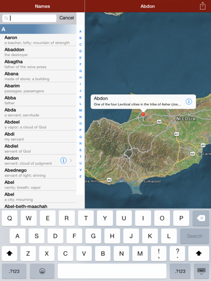This screenshot has height=281, width=211.
Task: Select the Abana name entry
Action: (38, 76)
